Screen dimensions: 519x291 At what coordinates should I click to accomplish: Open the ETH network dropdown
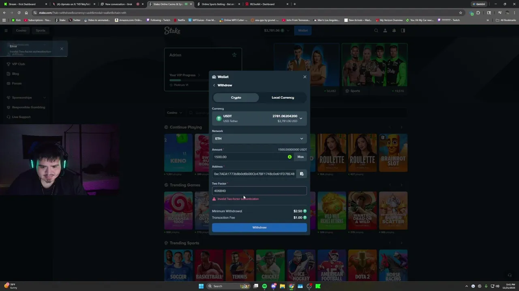(x=259, y=139)
